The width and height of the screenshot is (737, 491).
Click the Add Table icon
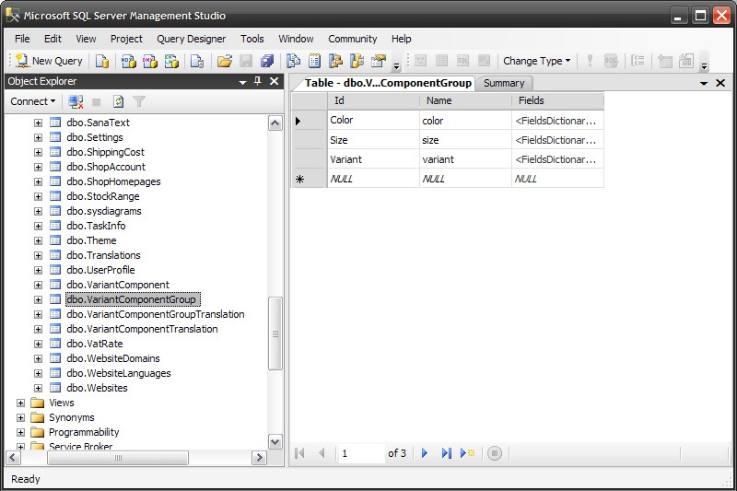click(664, 61)
